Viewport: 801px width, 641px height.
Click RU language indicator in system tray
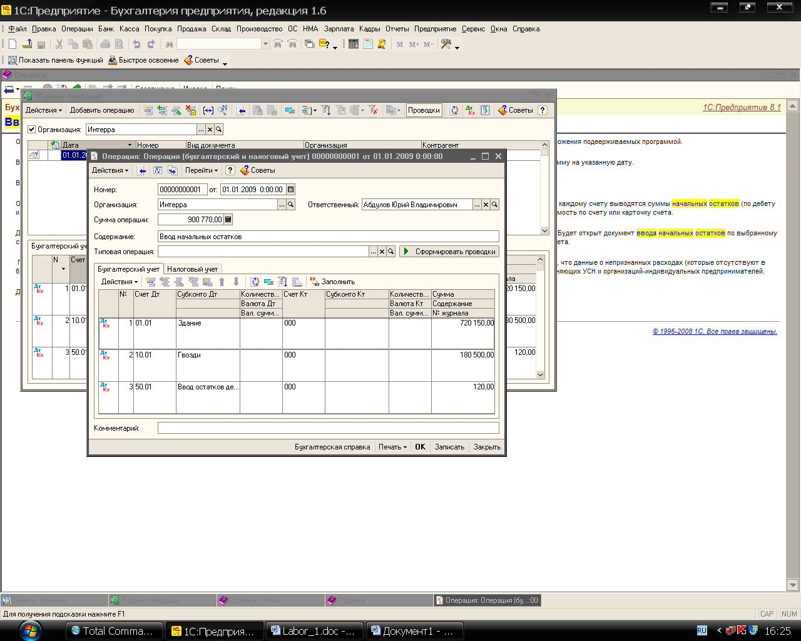[x=702, y=631]
